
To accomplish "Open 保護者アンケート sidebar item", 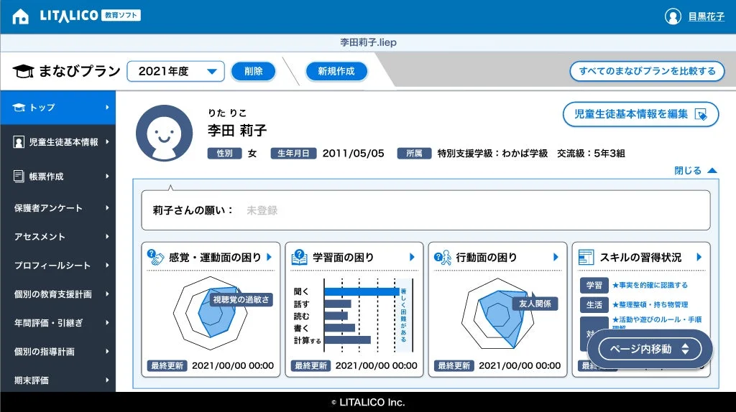I will pos(57,207).
